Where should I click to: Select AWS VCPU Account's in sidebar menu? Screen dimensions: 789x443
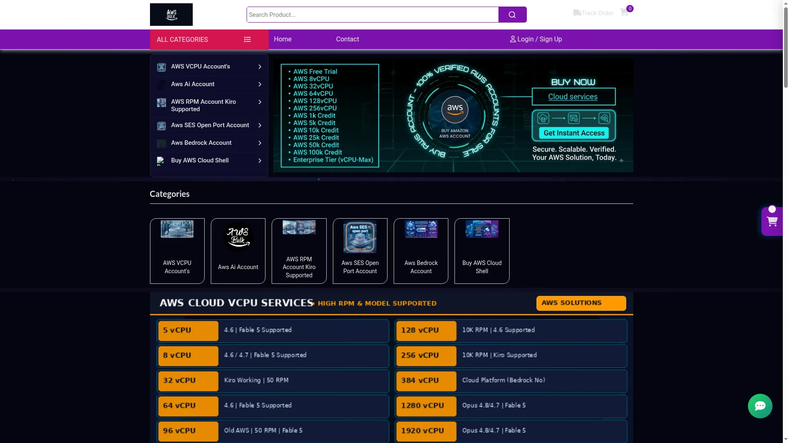201,66
